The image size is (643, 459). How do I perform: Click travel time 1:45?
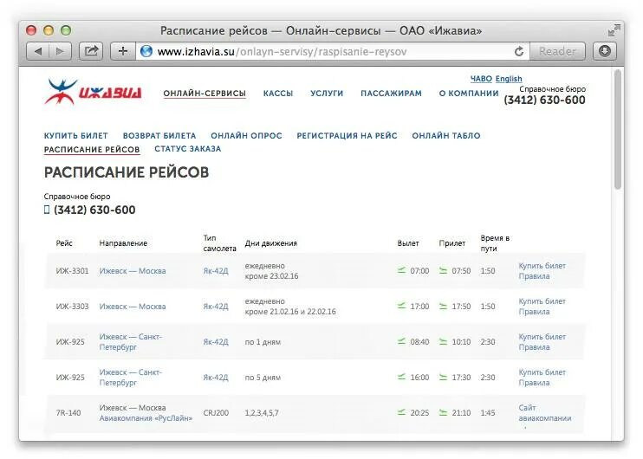click(488, 413)
